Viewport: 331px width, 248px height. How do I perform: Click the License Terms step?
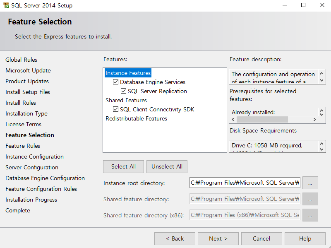(24, 124)
